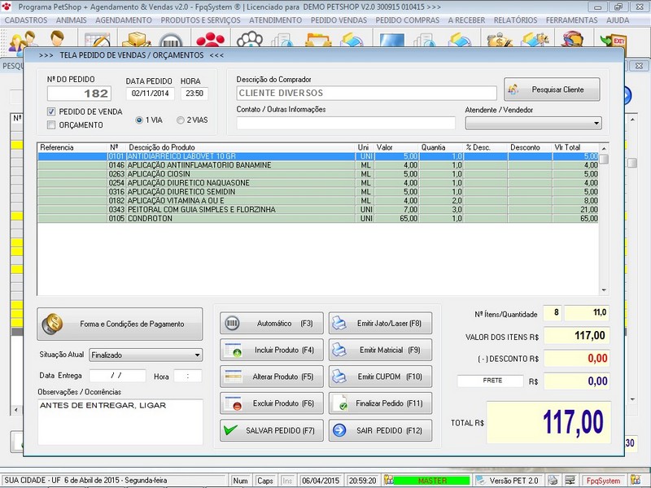Open the RELATÓRIOS menu
Screen dimensions: 651x488
tap(515, 20)
